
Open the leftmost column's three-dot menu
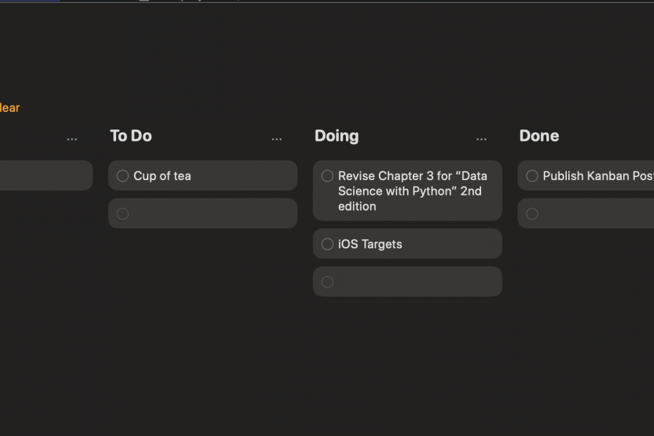tap(72, 139)
